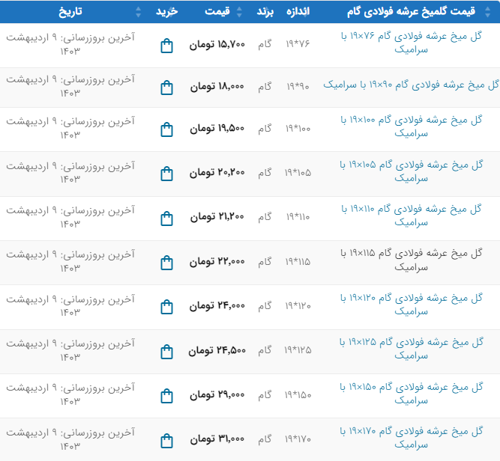Open the product link for گام 19×170 با سرامیک
Screen dimensions: 500x461
pos(412,437)
